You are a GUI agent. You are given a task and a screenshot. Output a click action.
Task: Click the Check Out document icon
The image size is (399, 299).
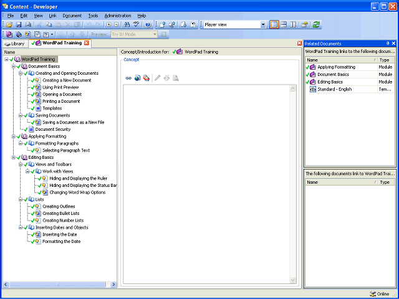point(184,25)
